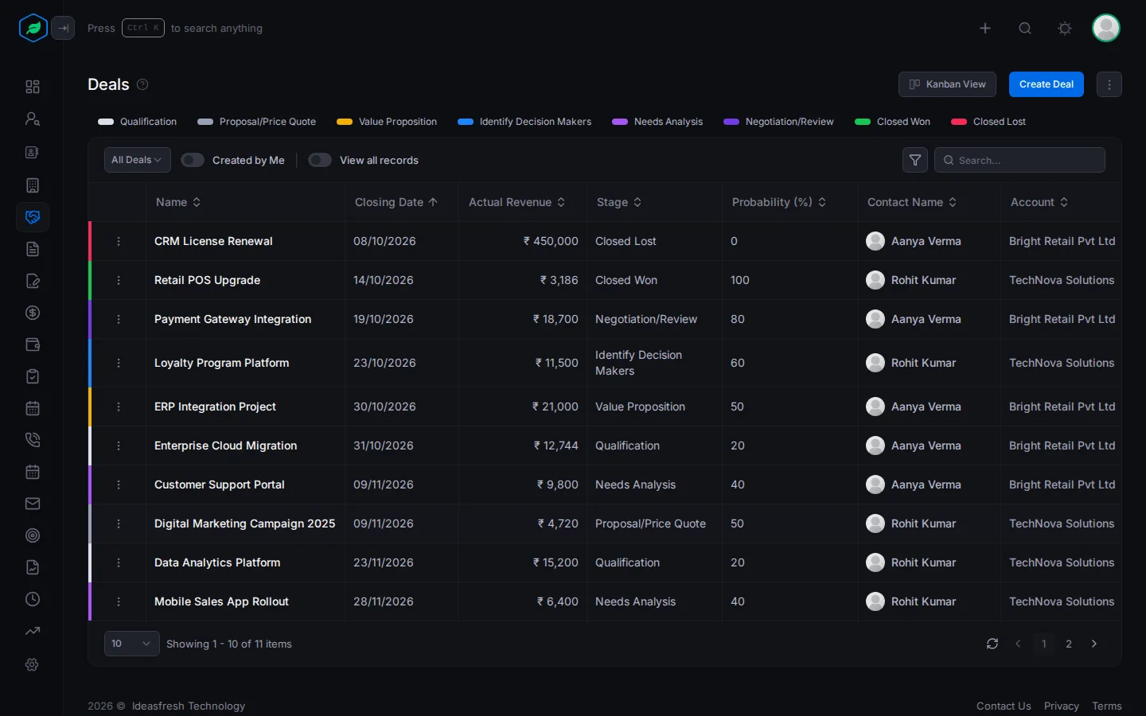This screenshot has width=1146, height=716.
Task: Sort by Probability (%) column header
Action: (779, 202)
